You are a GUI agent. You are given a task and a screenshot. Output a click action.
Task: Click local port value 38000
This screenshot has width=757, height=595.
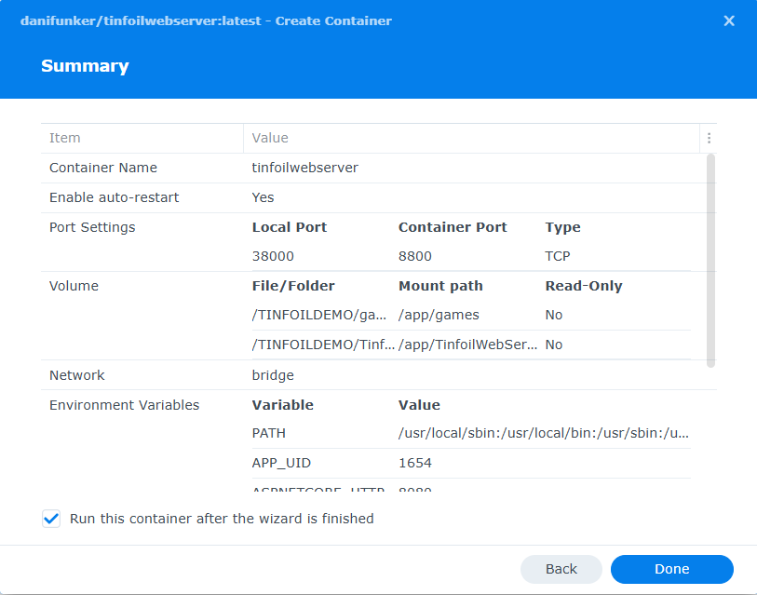pos(271,256)
